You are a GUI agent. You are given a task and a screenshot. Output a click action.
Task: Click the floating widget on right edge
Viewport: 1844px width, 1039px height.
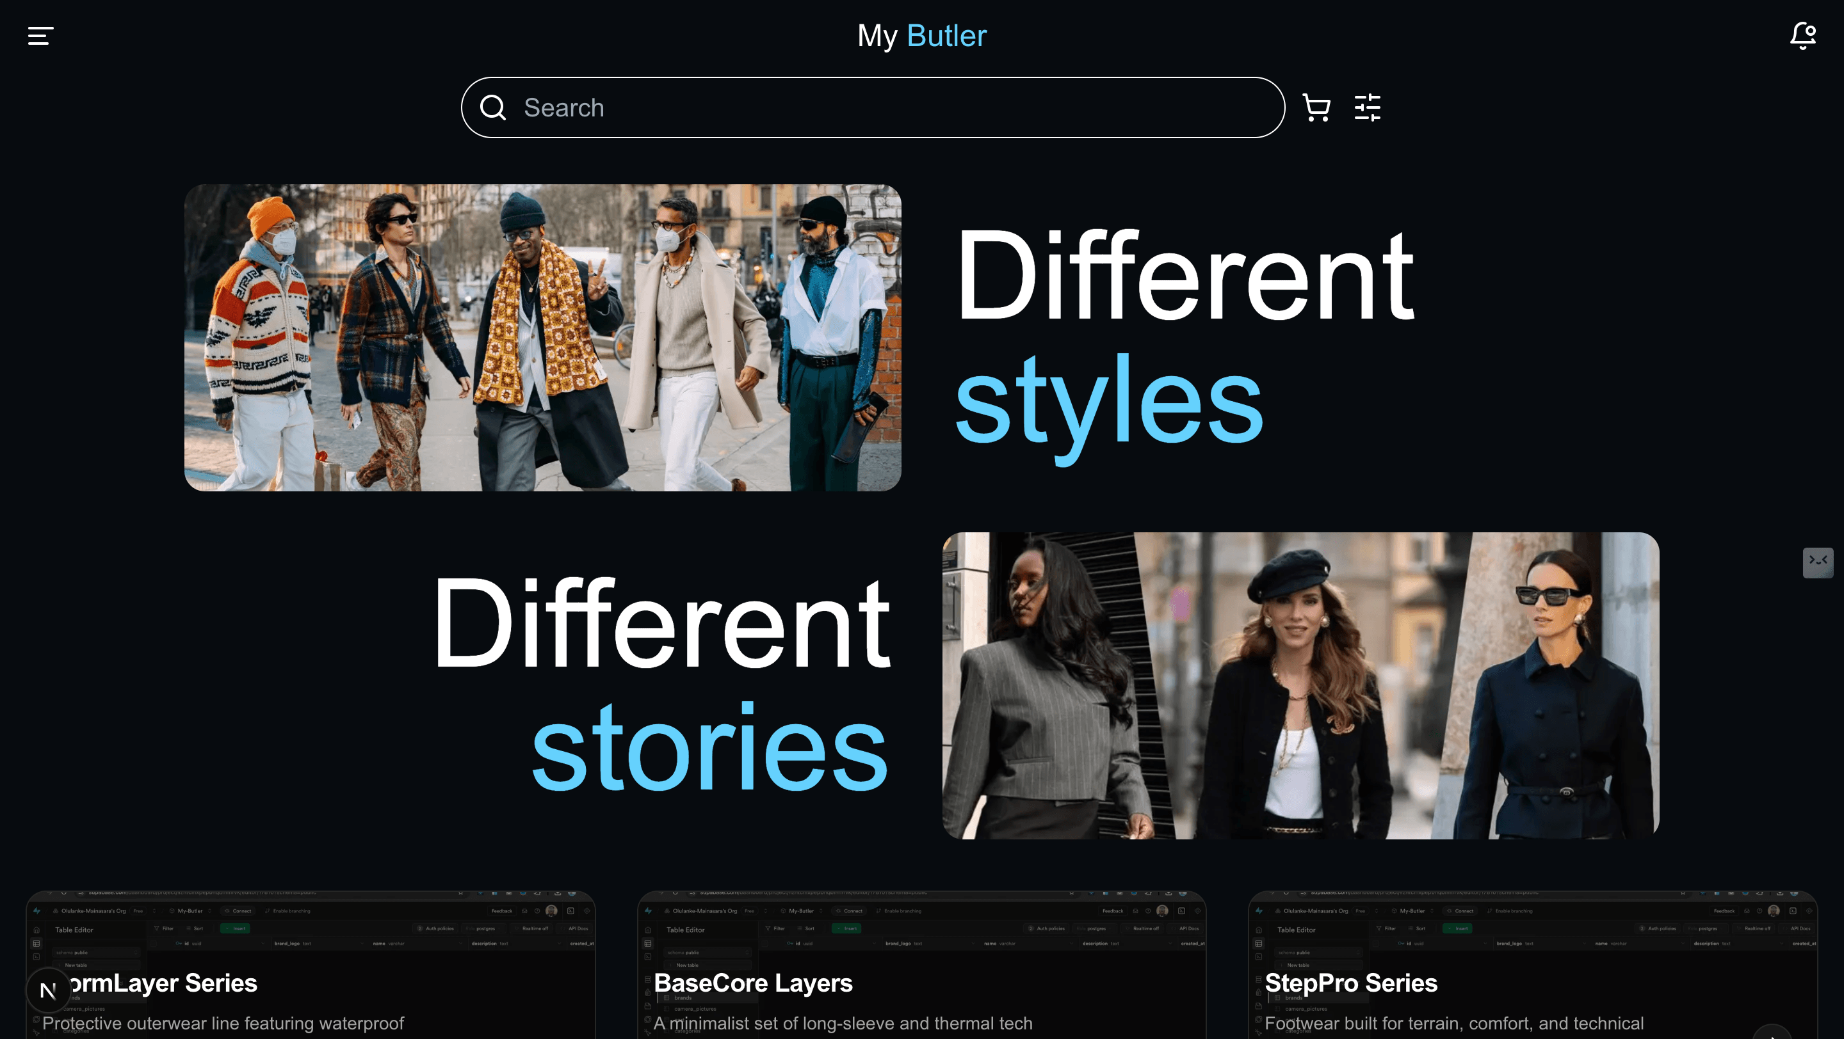tap(1818, 562)
